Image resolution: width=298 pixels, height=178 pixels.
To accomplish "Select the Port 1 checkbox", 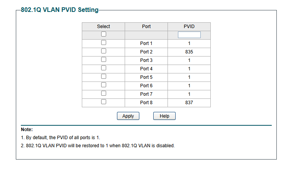I will tap(103, 43).
